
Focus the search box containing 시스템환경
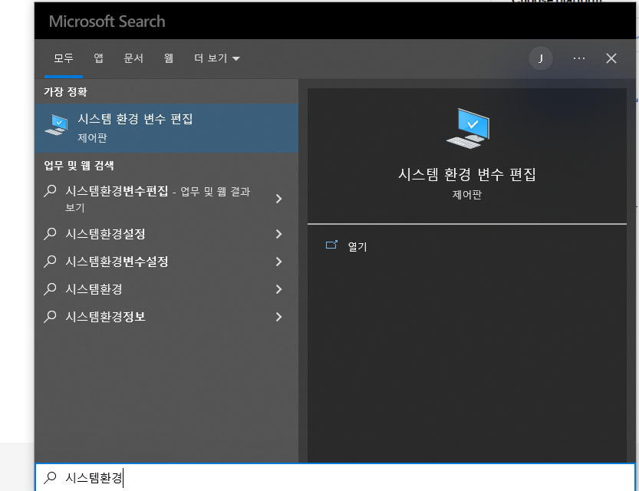335,477
